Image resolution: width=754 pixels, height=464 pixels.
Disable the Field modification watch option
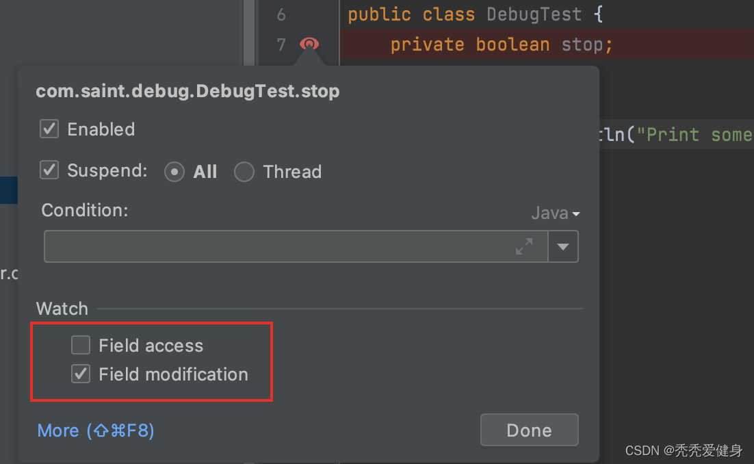(81, 374)
